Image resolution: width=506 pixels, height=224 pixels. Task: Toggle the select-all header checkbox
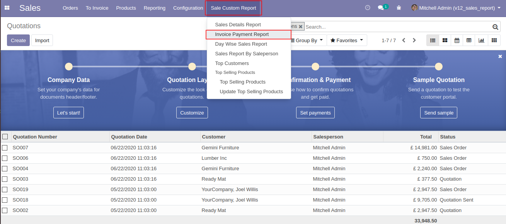tap(5, 137)
